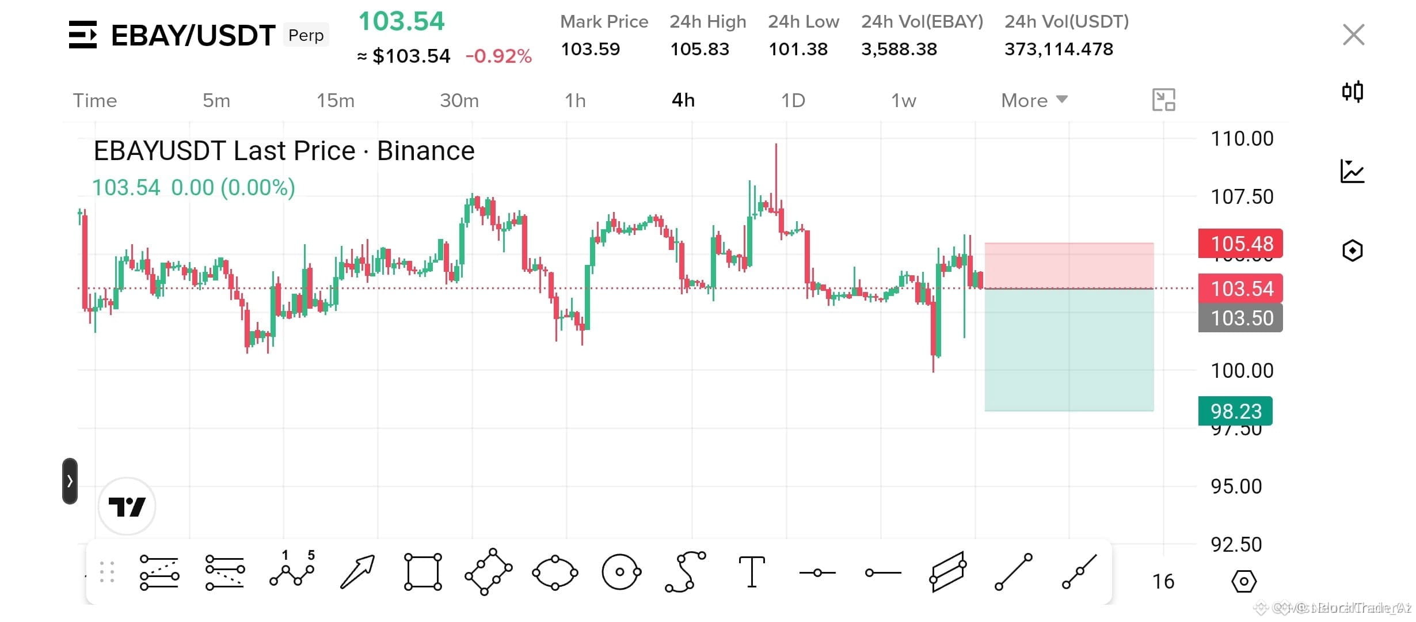Pick the 1-5 Elliott wave pattern tool
The width and height of the screenshot is (1416, 622).
pos(292,568)
